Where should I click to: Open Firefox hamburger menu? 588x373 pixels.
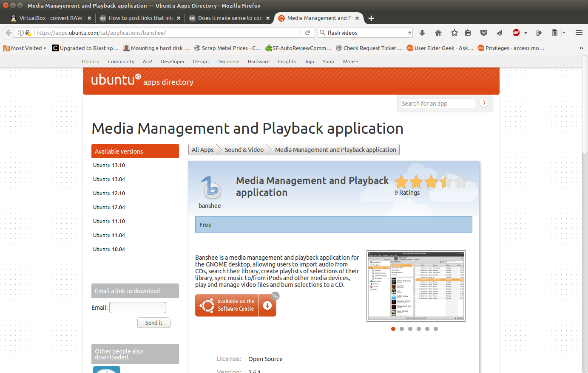click(x=579, y=33)
